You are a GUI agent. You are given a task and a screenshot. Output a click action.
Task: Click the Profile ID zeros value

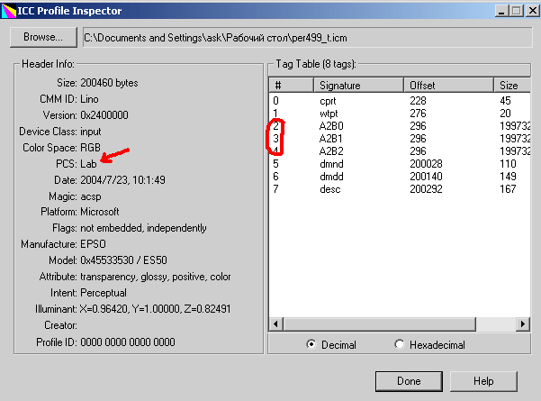[x=128, y=342]
